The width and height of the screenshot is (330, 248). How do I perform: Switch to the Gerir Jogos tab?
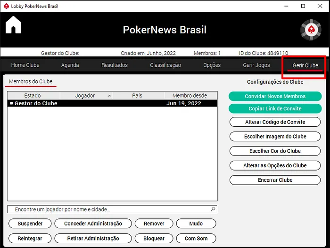point(256,65)
